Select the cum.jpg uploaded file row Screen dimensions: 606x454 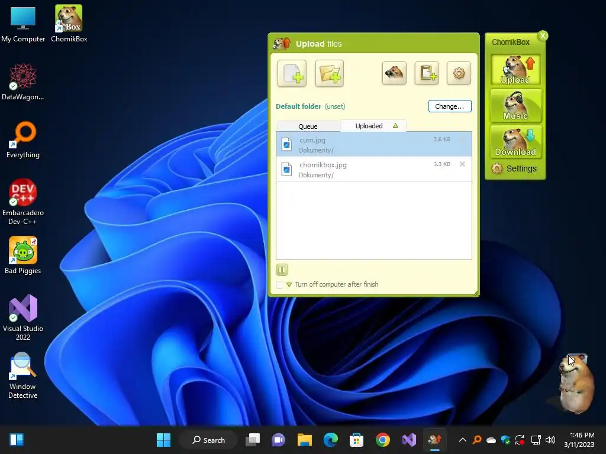[374, 144]
